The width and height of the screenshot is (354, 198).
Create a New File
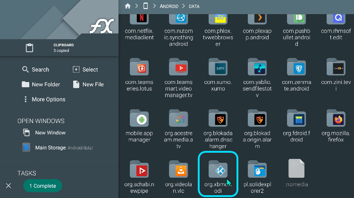coord(88,84)
